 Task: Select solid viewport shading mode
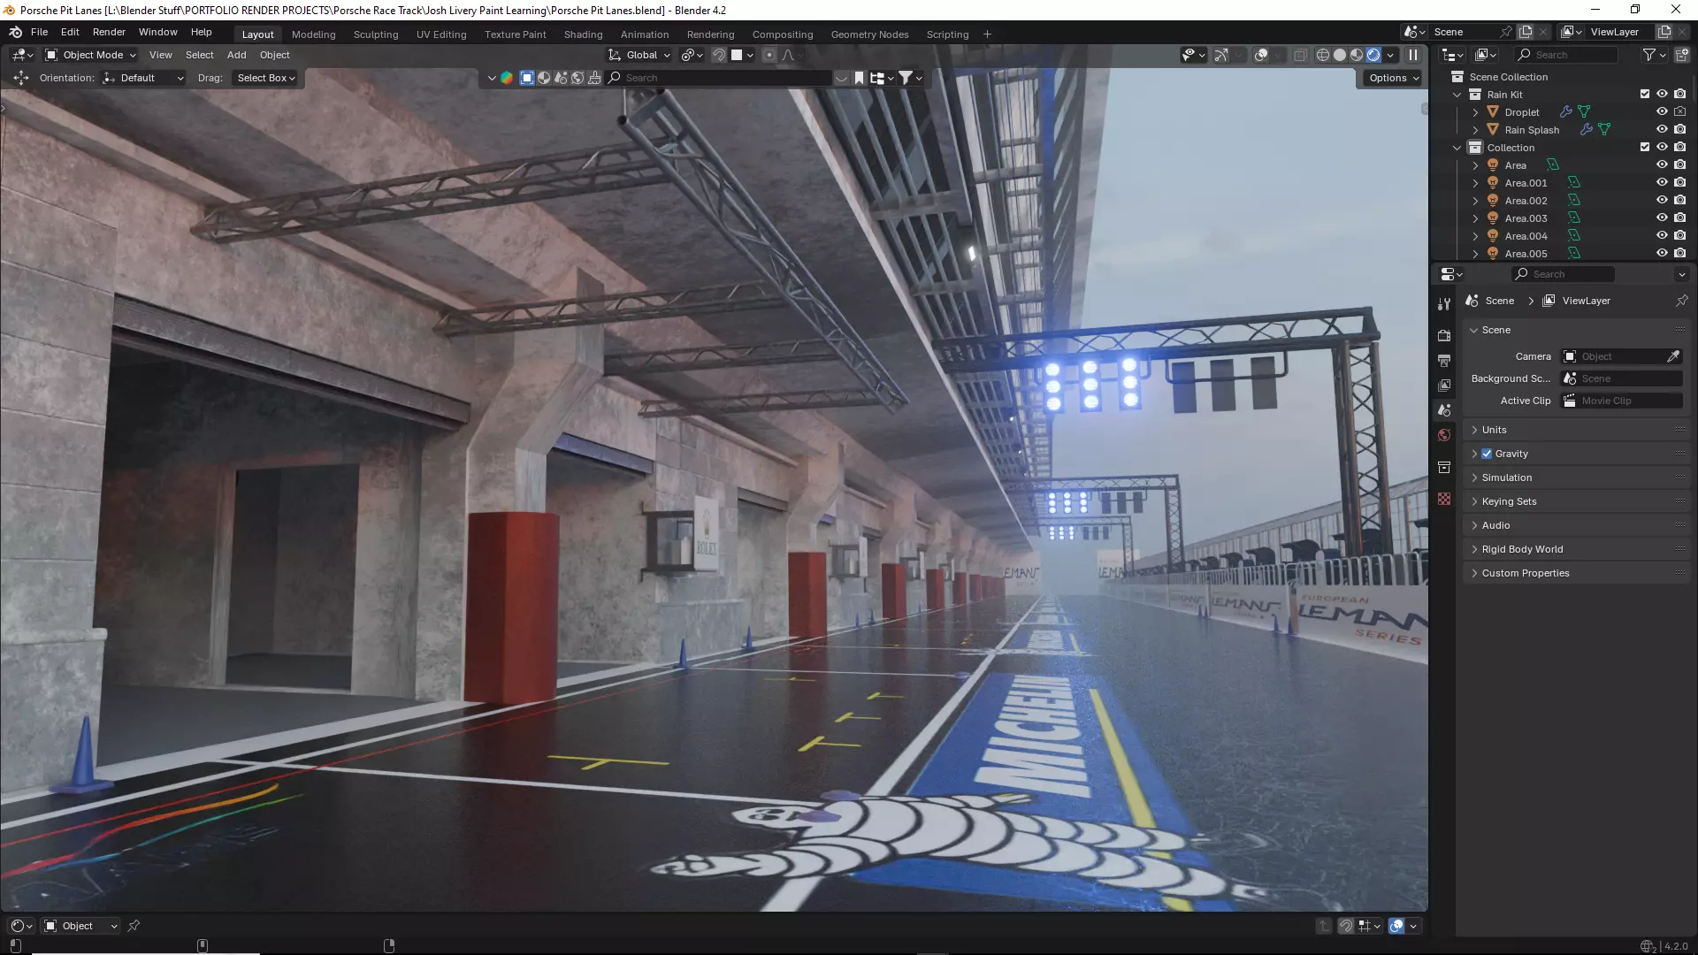coord(1340,55)
